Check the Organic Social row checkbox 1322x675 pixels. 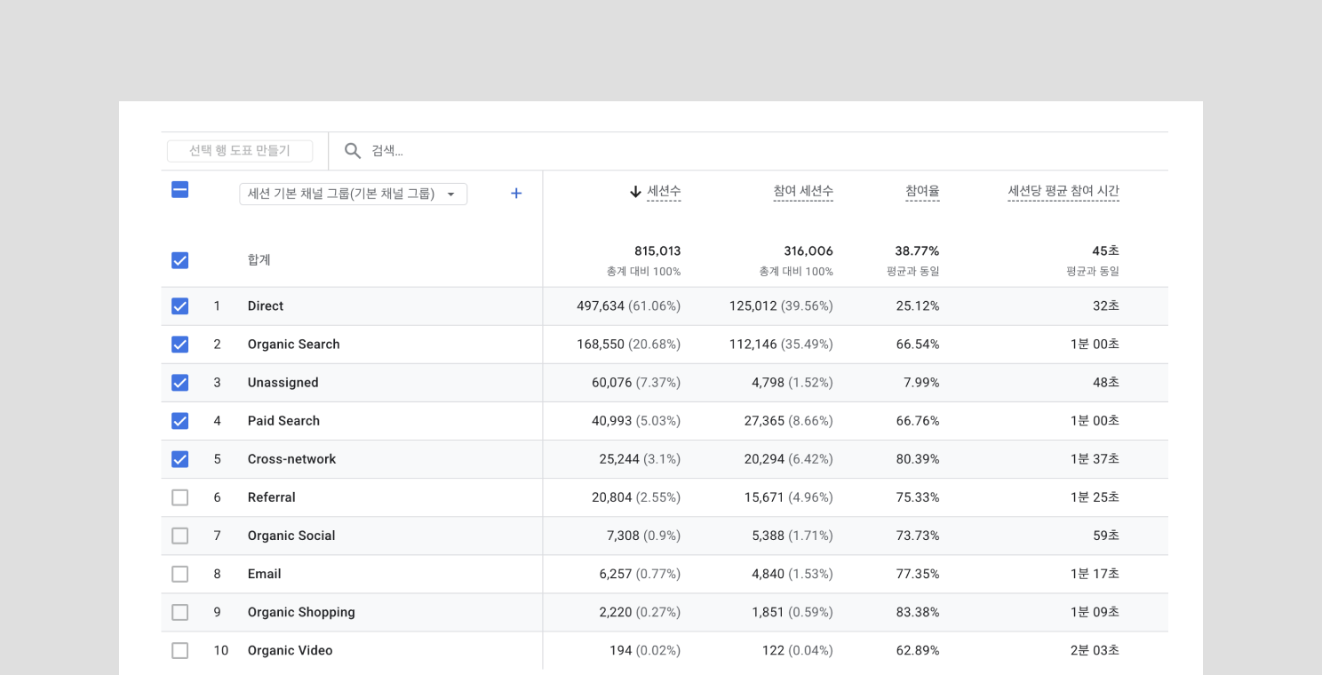179,536
